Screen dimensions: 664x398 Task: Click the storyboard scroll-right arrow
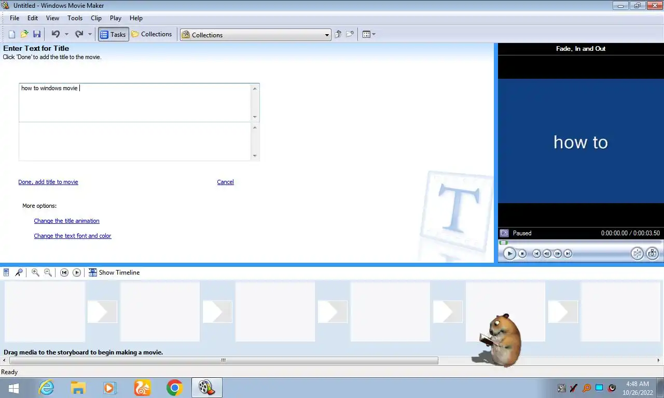pyautogui.click(x=659, y=360)
